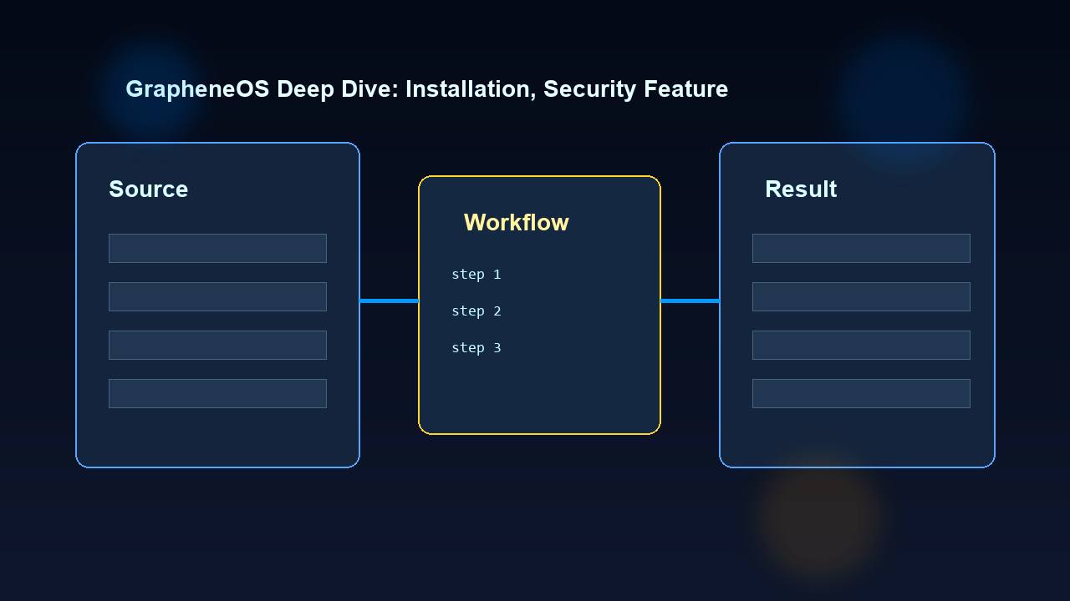The image size is (1070, 601).
Task: Select step 2 in the Workflow panel
Action: (x=476, y=311)
